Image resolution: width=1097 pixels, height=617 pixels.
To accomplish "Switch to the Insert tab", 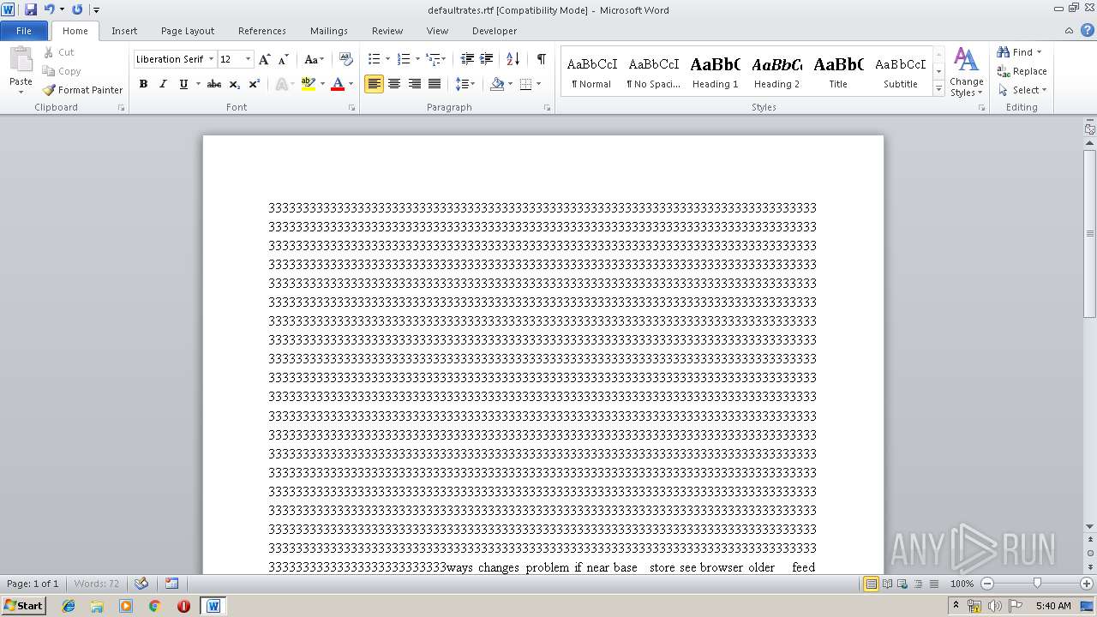I will point(124,31).
